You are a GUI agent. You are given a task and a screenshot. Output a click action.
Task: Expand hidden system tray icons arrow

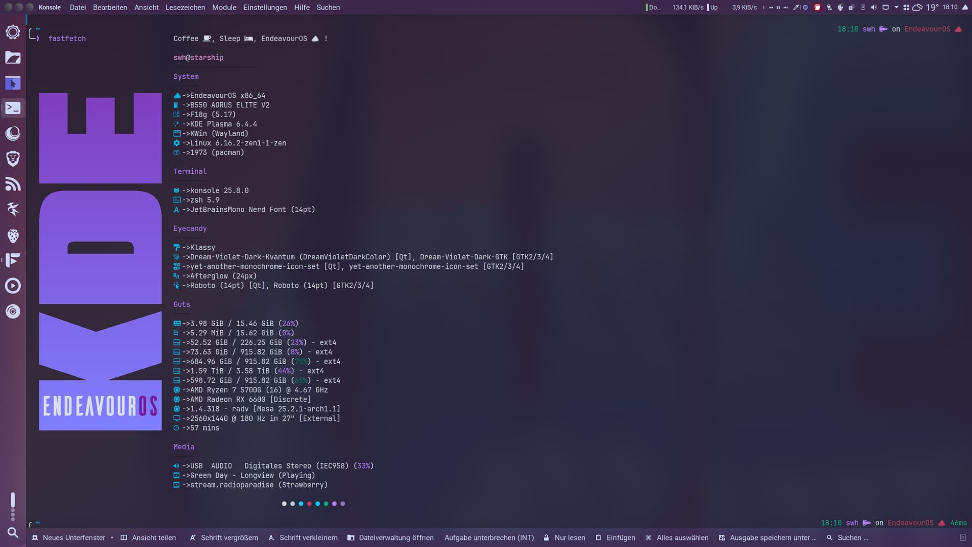[x=896, y=8]
